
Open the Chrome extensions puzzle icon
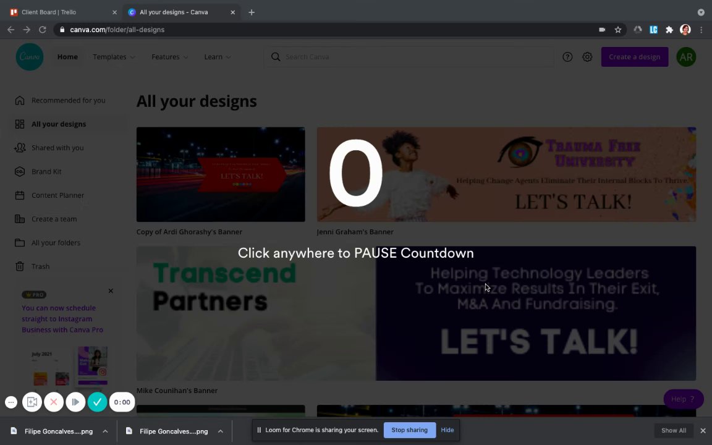coord(669,30)
